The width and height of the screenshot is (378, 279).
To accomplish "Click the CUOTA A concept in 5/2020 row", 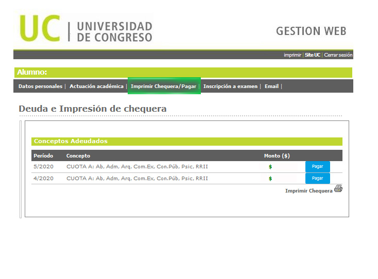I will tap(137, 166).
